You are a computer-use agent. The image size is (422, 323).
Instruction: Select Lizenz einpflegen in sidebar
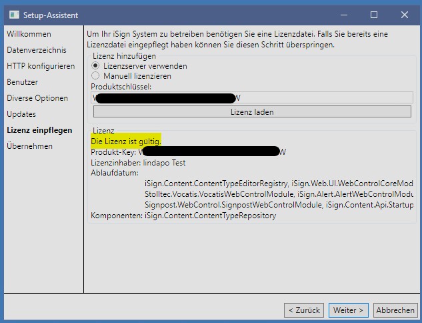(39, 130)
